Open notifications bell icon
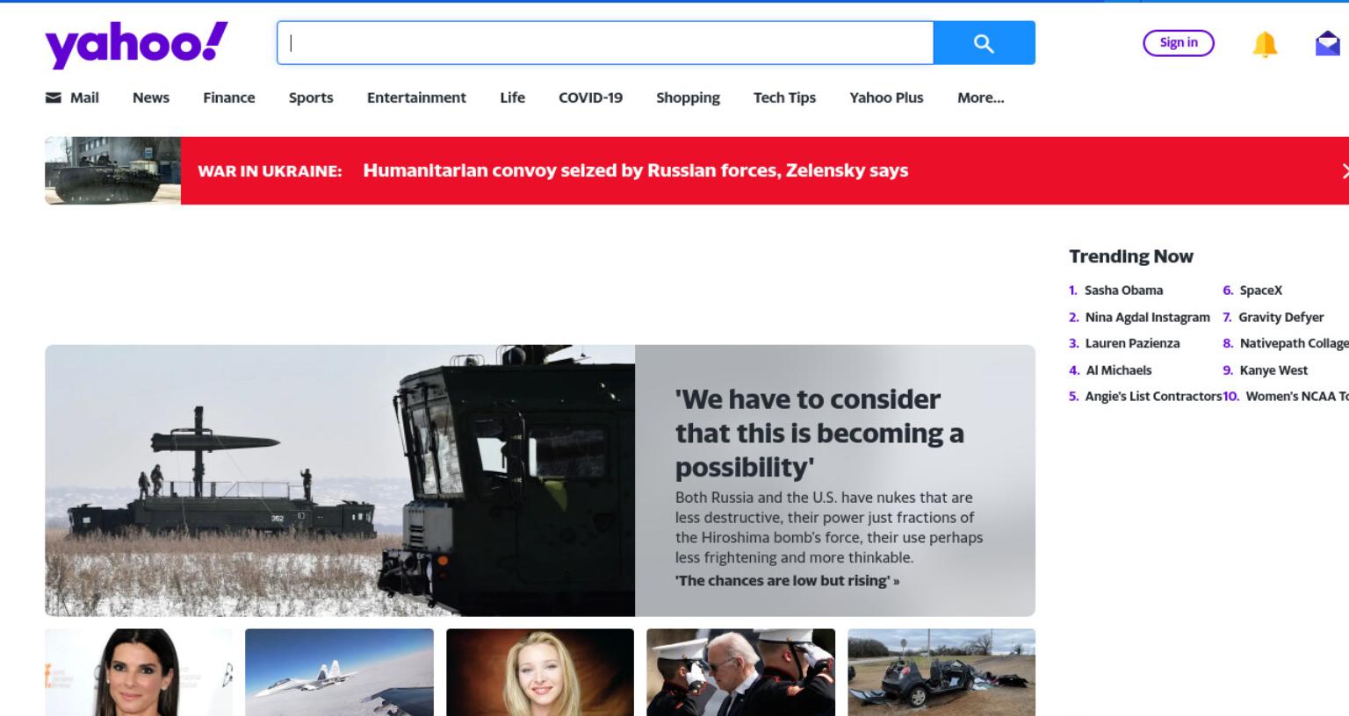Screen dimensions: 1349x716 pos(1265,44)
